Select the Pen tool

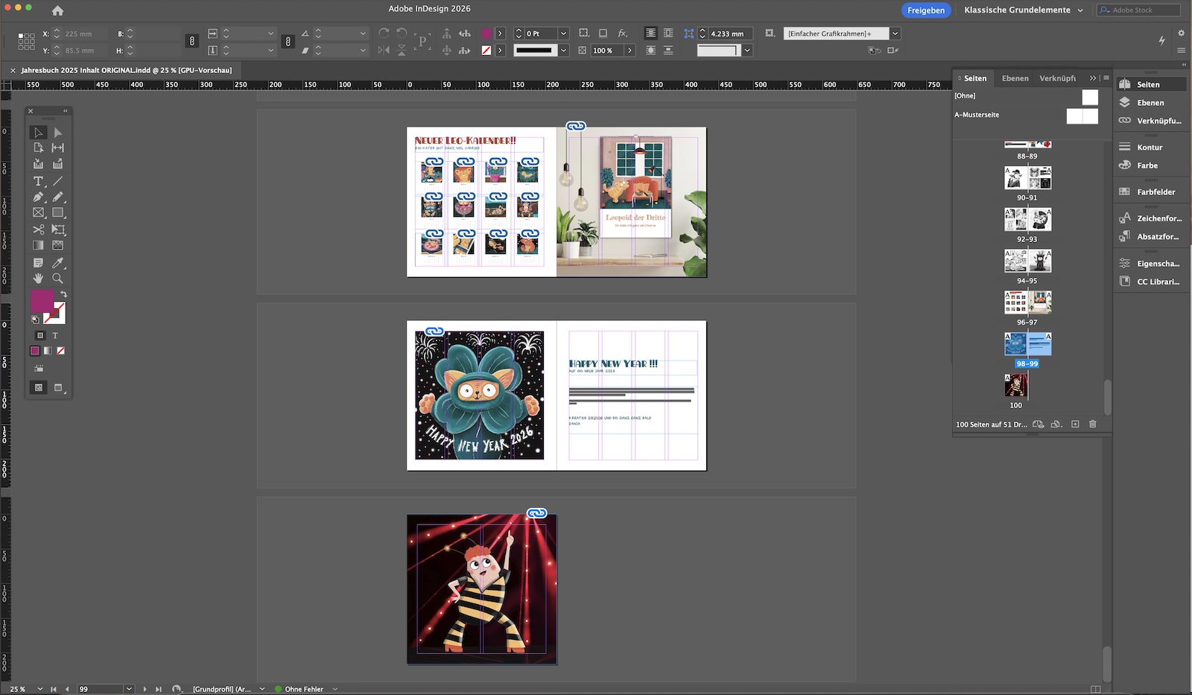click(38, 197)
